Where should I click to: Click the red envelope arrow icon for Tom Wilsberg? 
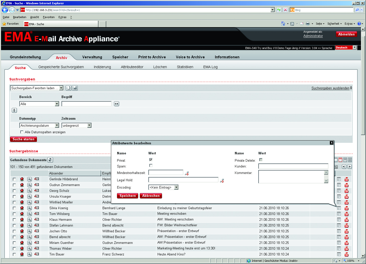click(x=37, y=214)
